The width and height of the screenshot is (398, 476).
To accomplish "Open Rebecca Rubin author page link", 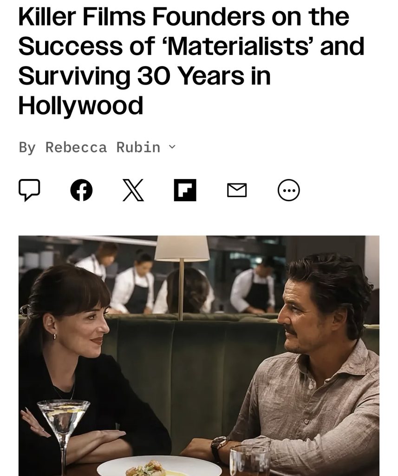I will pos(103,147).
